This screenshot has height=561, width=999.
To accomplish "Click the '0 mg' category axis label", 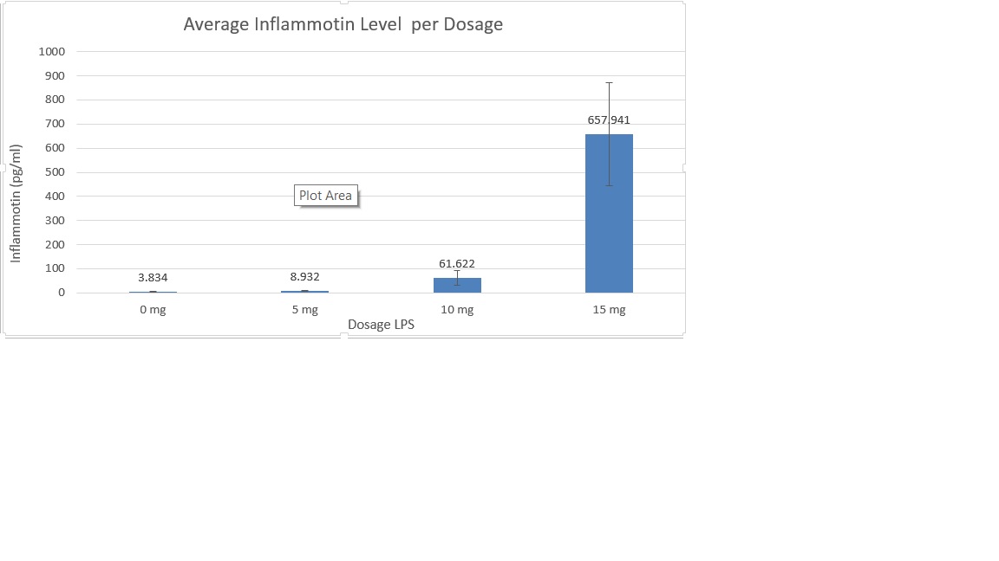I will click(153, 310).
